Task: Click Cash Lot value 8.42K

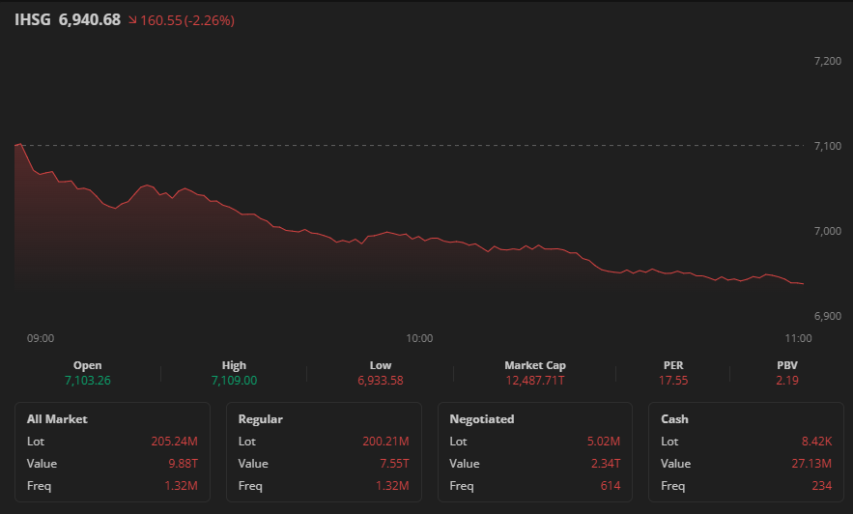Action: point(816,442)
